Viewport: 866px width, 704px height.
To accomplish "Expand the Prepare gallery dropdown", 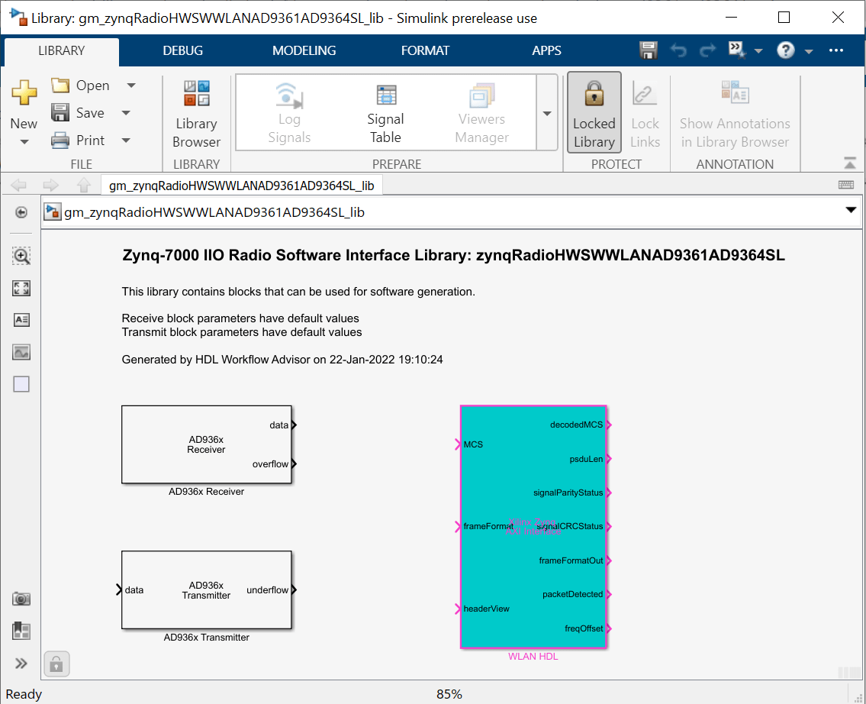I will 547,113.
